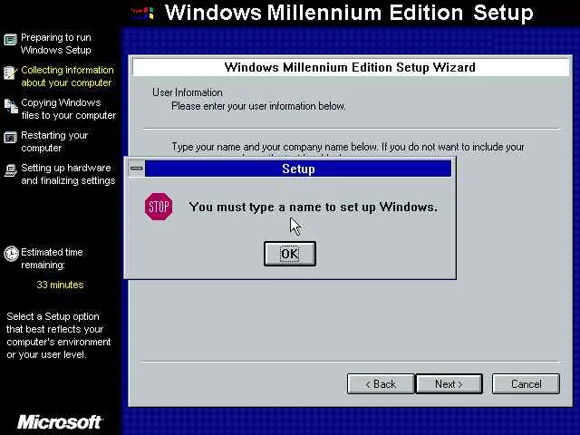Click the "33 minutes" time estimate
The image size is (580, 435).
60,285
